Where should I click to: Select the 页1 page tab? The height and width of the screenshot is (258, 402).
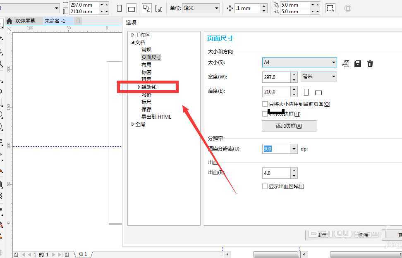82,254
